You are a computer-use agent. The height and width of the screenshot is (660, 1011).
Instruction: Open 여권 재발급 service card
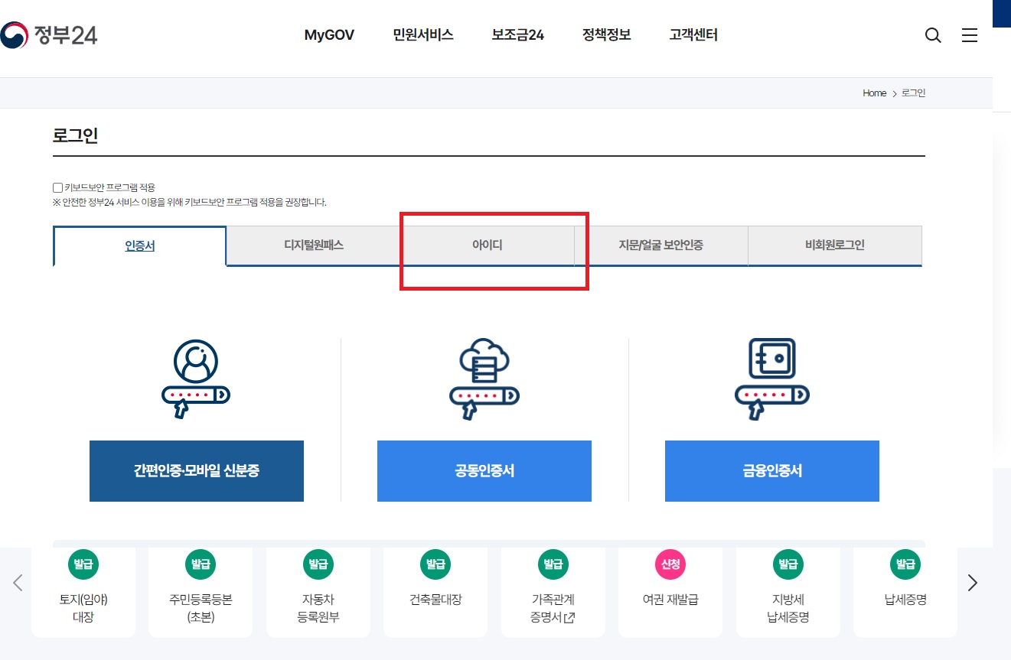click(670, 592)
